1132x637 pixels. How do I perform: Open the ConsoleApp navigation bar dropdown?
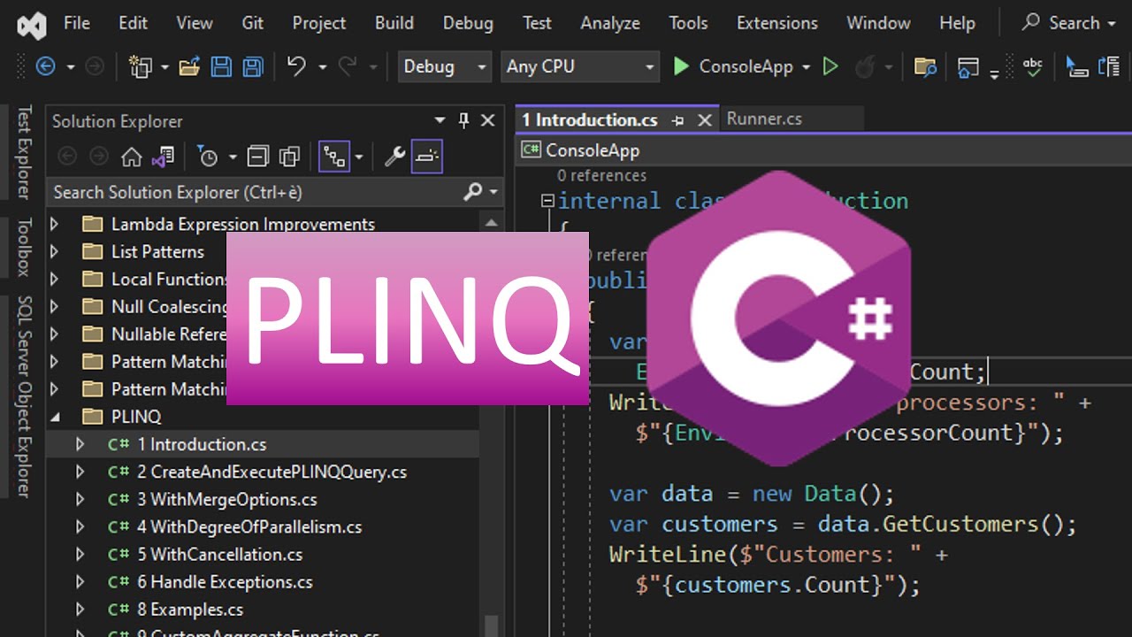click(823, 150)
